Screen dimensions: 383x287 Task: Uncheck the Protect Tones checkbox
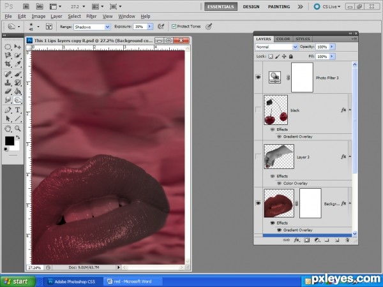click(174, 26)
